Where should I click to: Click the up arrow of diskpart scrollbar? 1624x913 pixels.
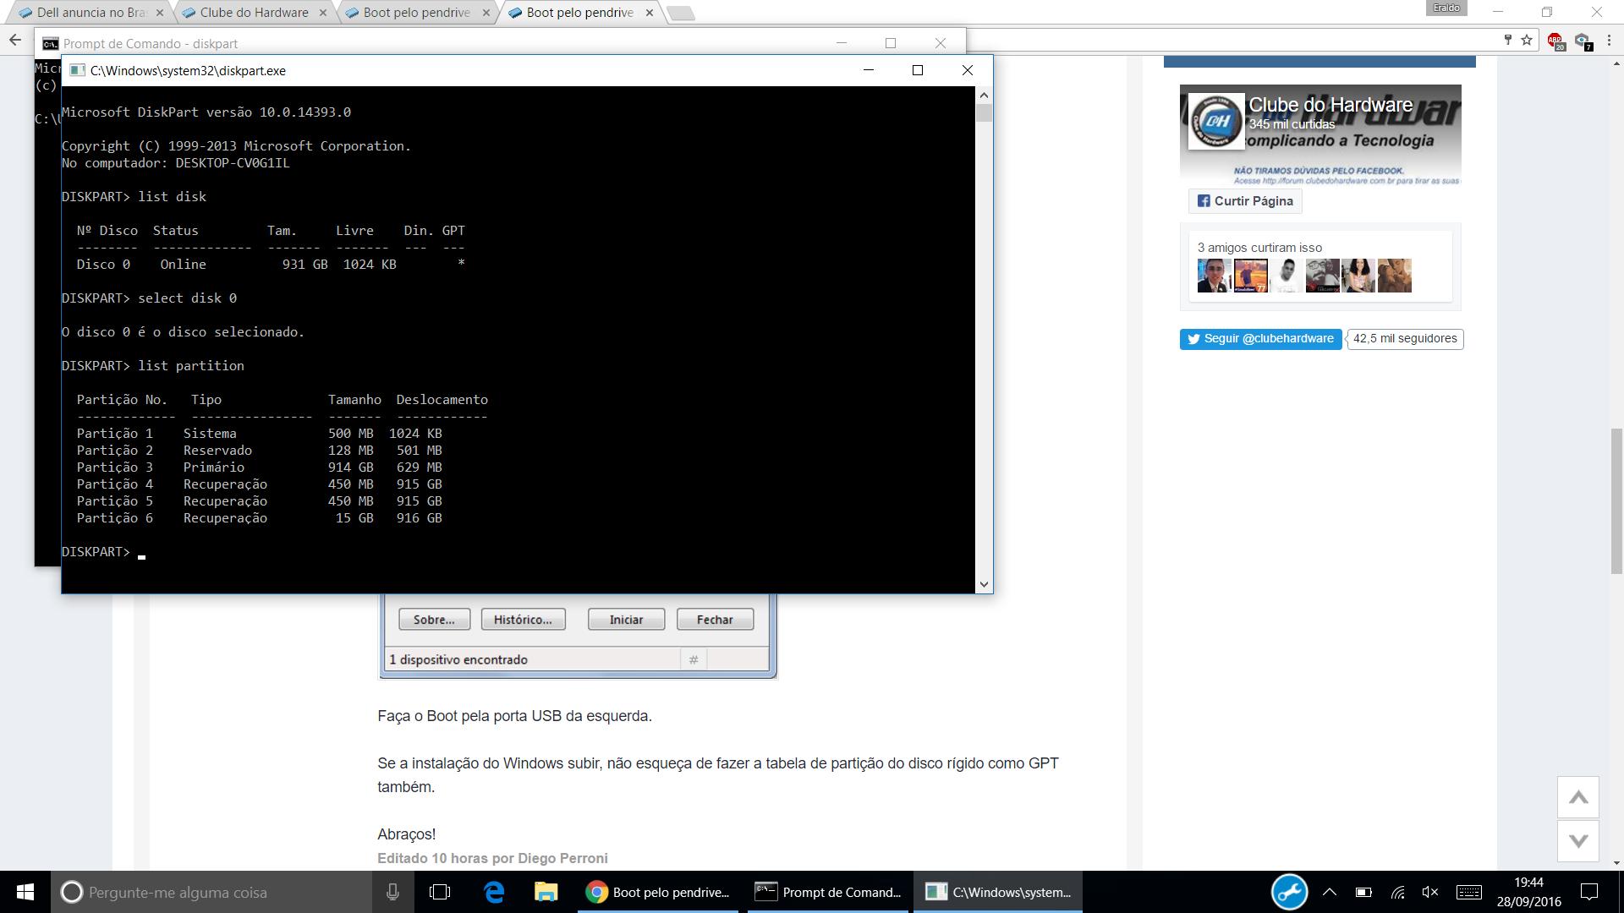[984, 96]
